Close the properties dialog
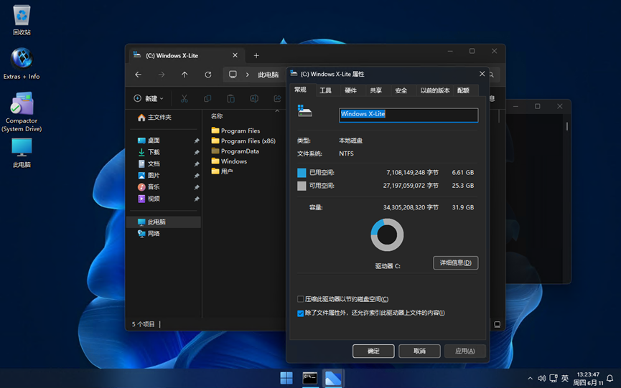The width and height of the screenshot is (621, 388). point(482,74)
